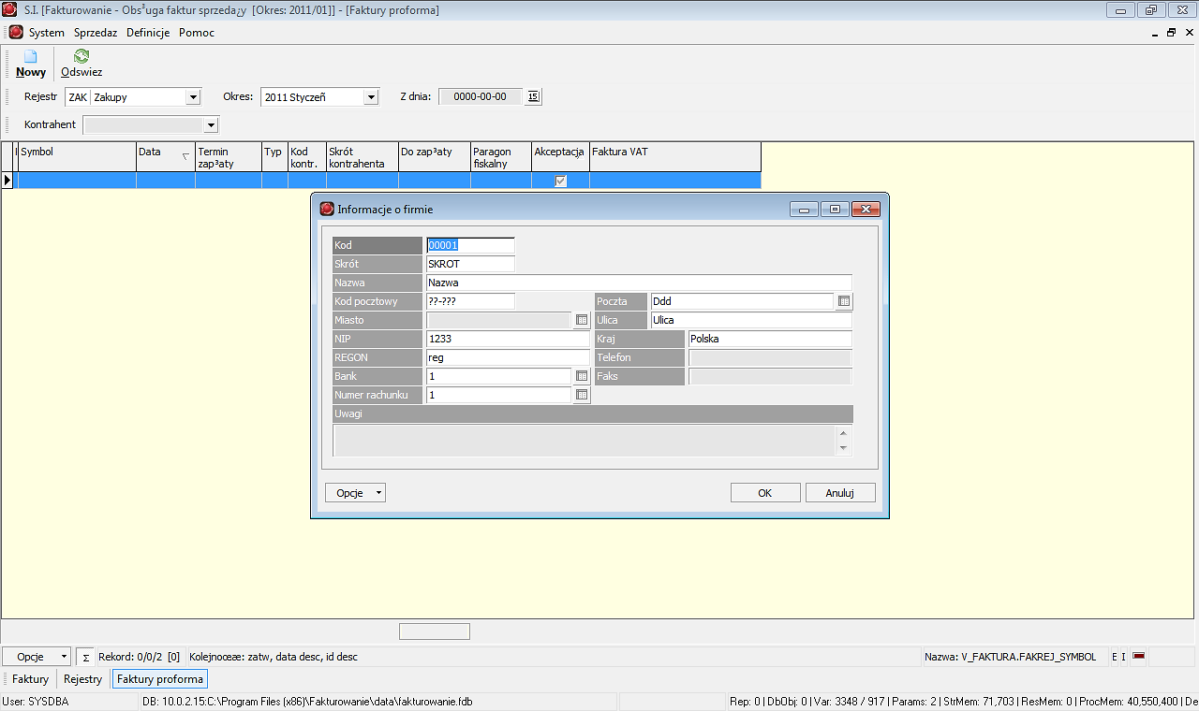Click the Ulica input field
Image resolution: width=1199 pixels, height=711 pixels.
751,320
